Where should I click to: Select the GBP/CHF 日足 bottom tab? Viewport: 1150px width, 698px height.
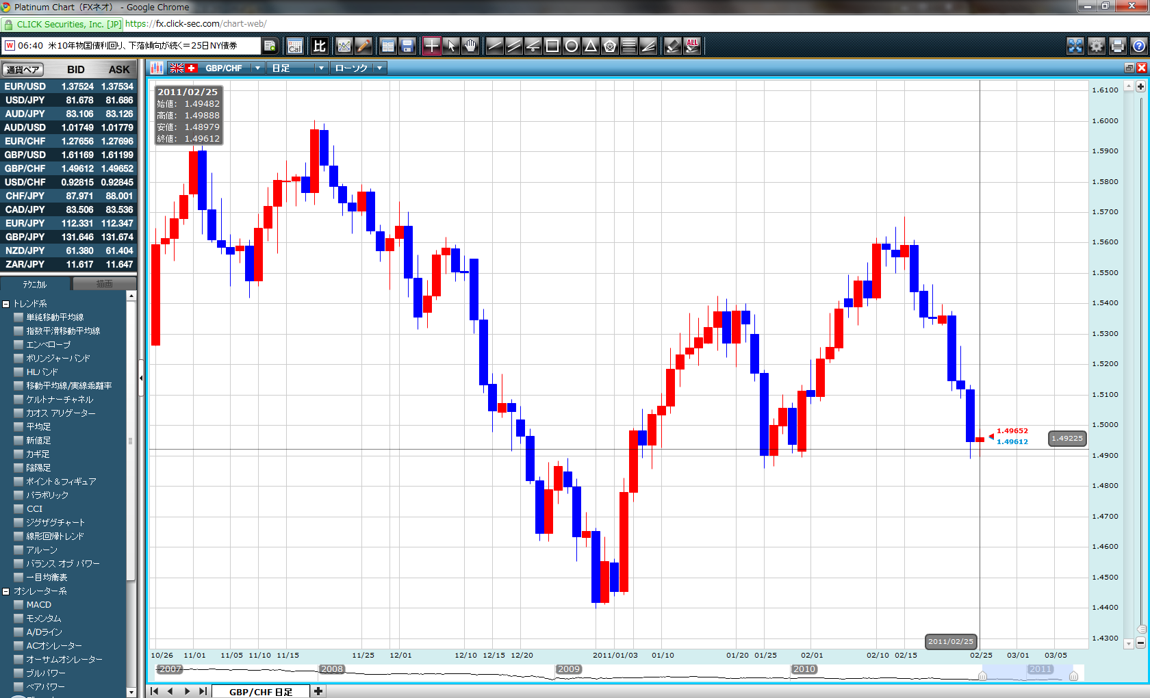click(x=260, y=691)
